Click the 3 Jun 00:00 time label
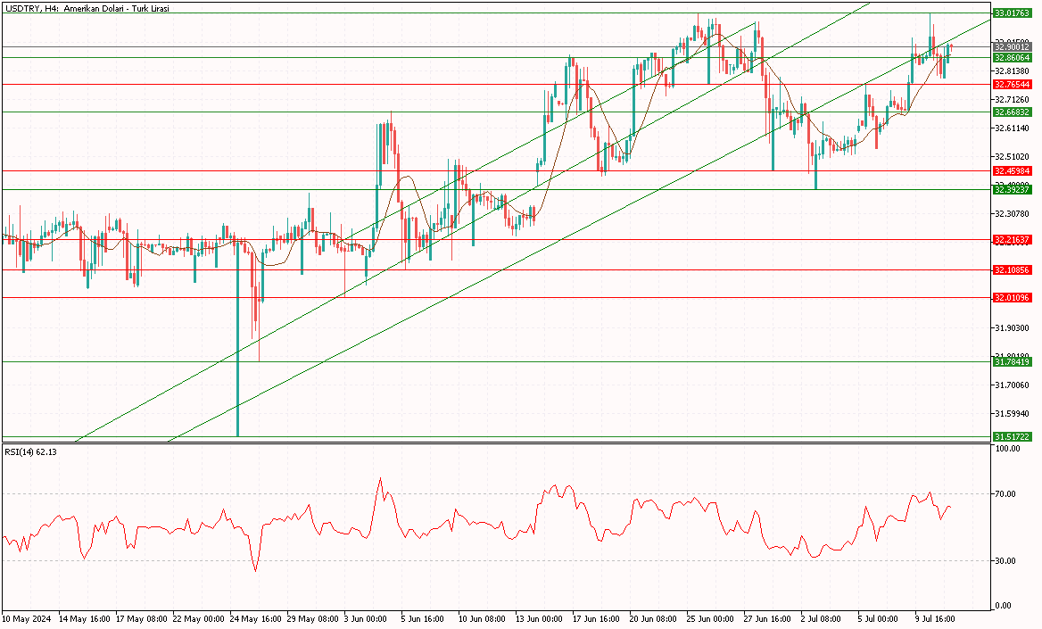This screenshot has height=629, width=1042. [x=366, y=619]
